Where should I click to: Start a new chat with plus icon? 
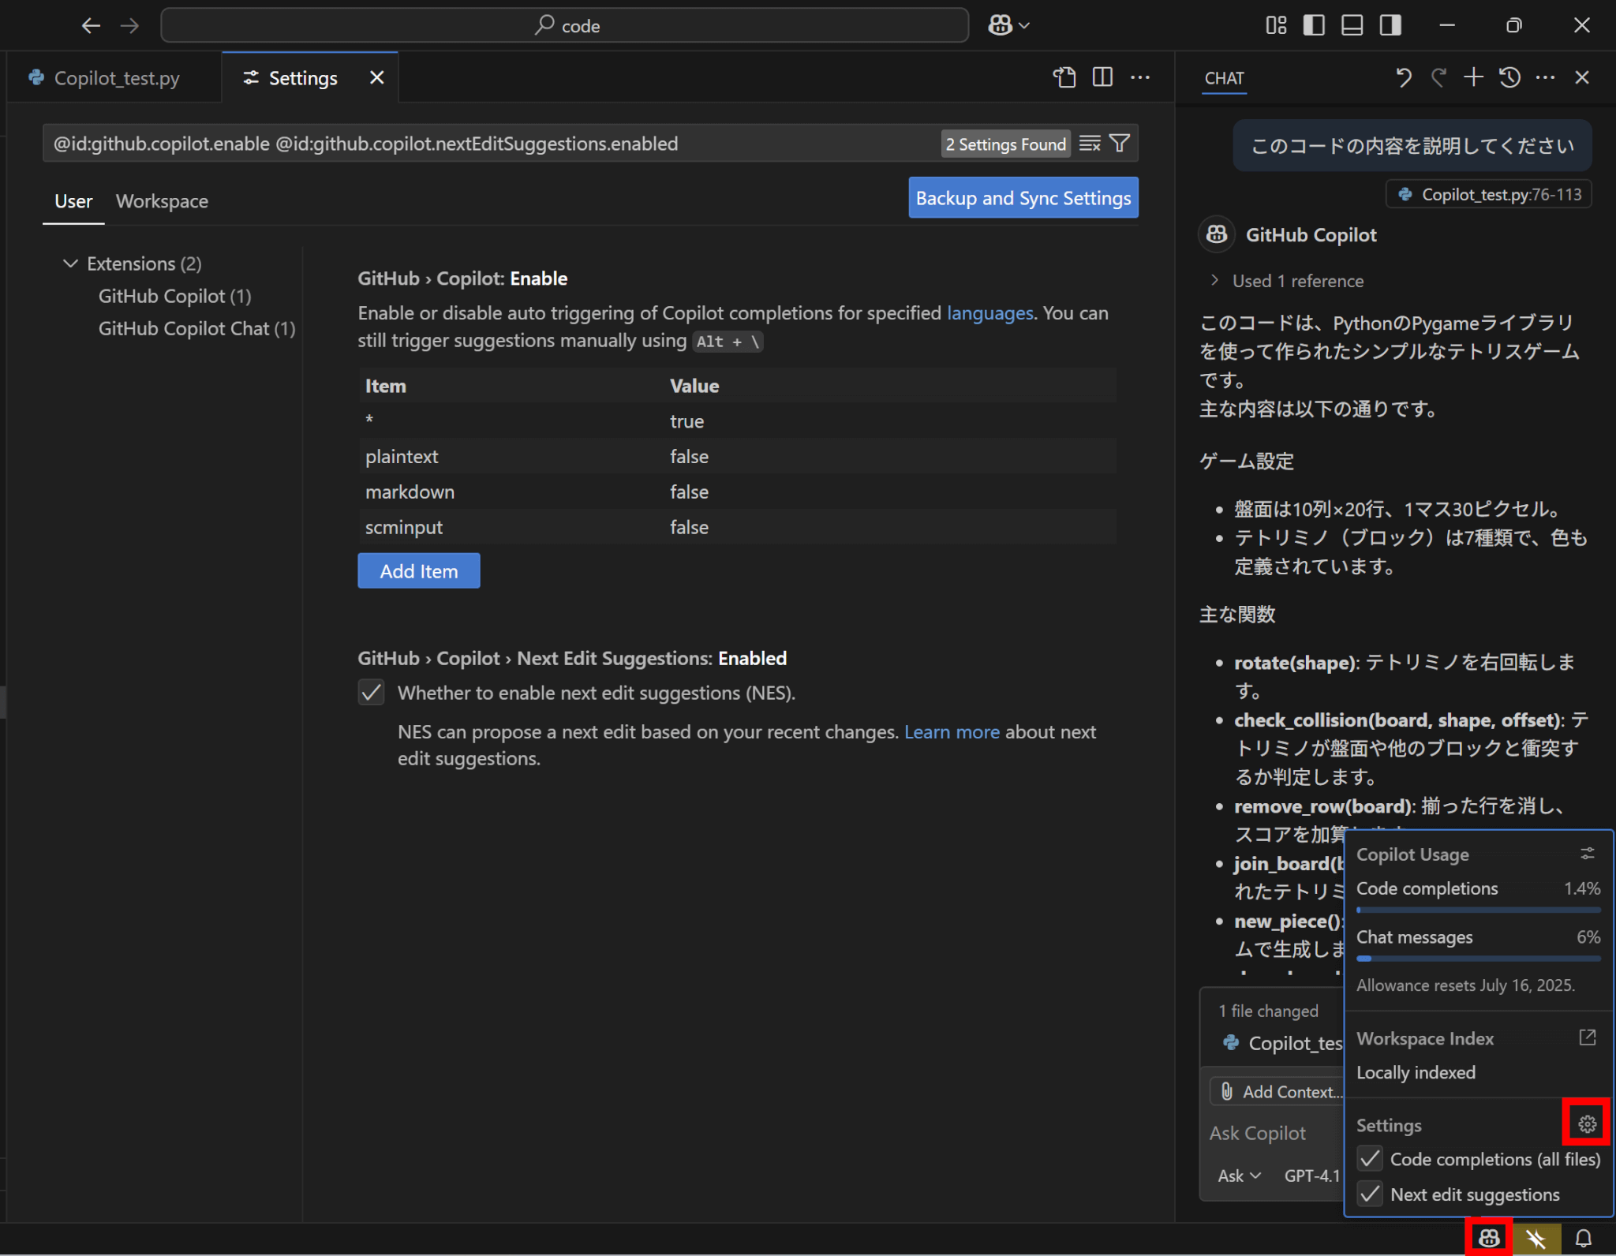click(1474, 77)
